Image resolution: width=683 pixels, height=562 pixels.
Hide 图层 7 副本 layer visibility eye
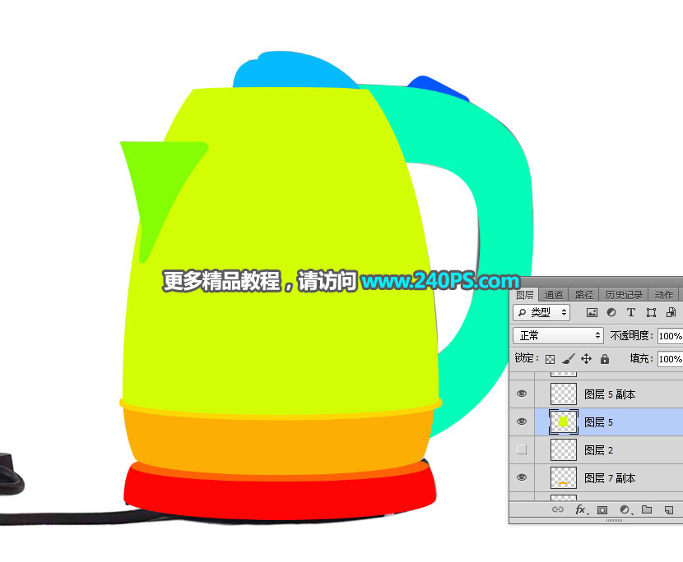click(522, 477)
